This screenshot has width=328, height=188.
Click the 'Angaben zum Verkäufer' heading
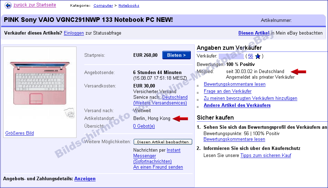click(x=229, y=48)
